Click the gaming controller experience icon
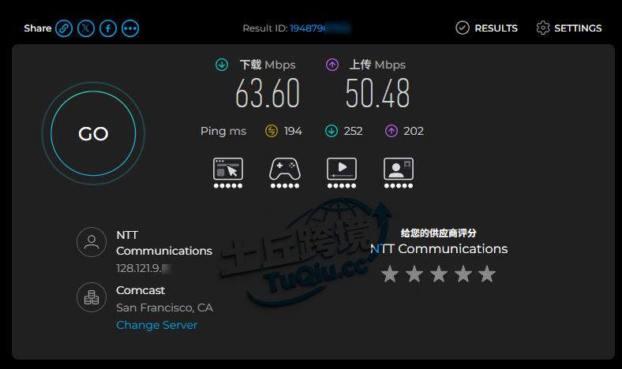 point(285,173)
